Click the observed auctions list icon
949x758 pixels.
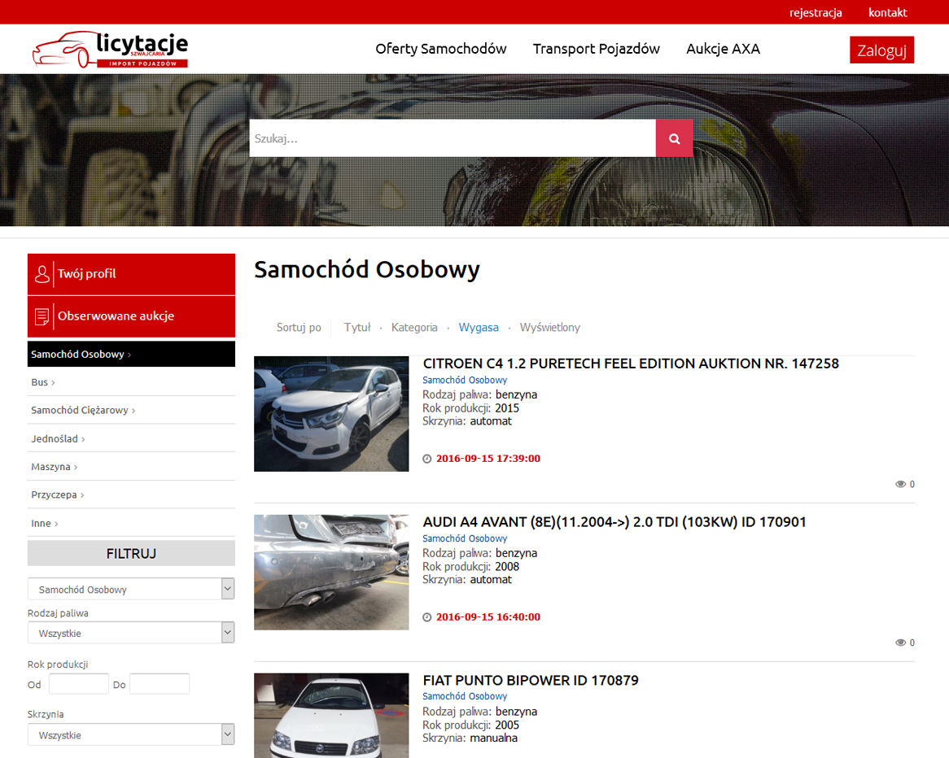coord(42,316)
